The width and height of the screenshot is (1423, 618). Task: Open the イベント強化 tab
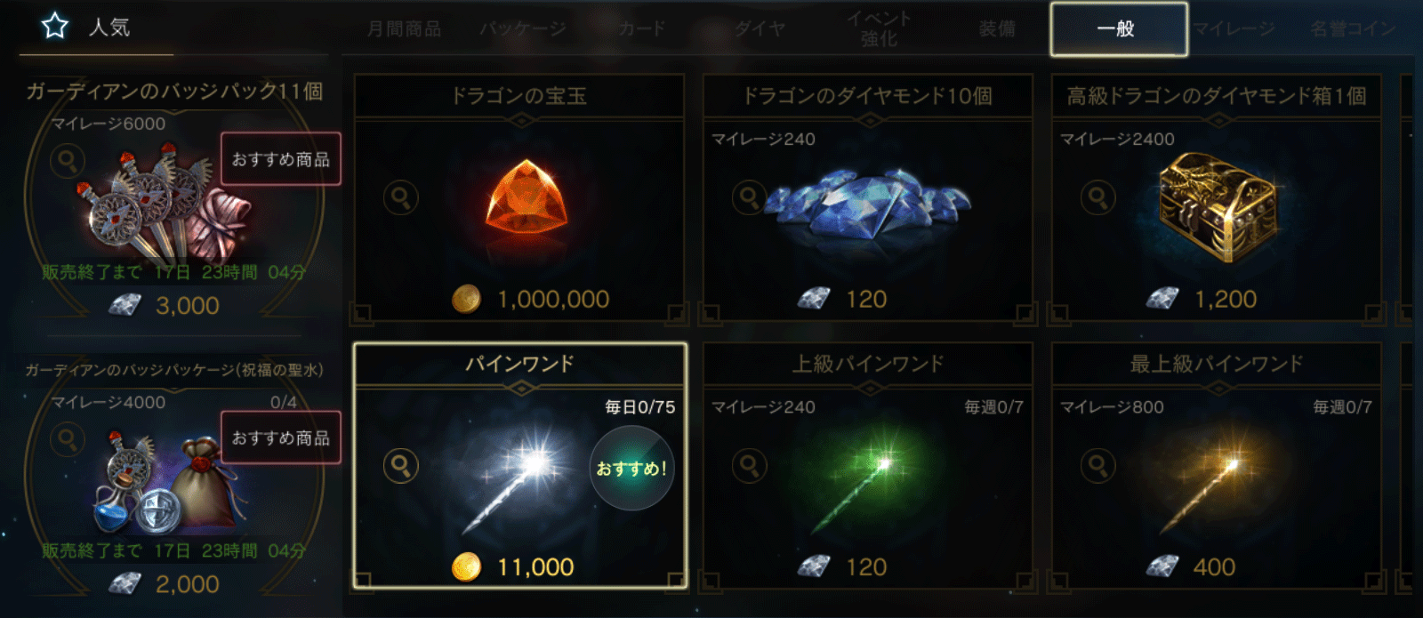[879, 28]
